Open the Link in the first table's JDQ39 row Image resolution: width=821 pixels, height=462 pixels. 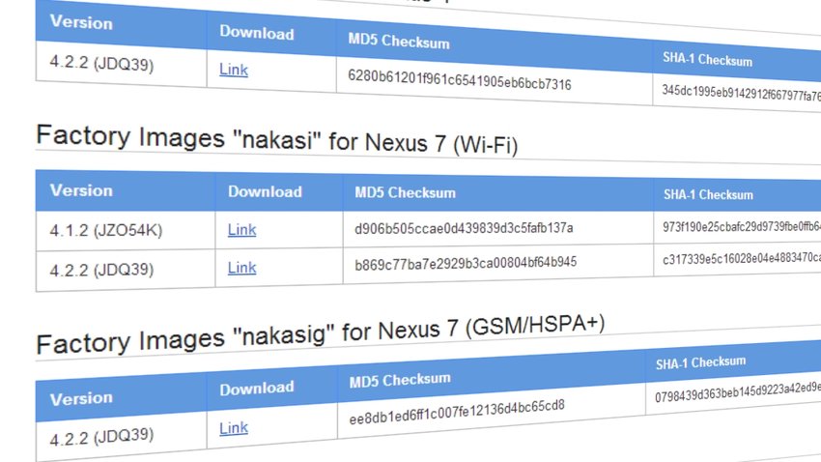(x=234, y=70)
